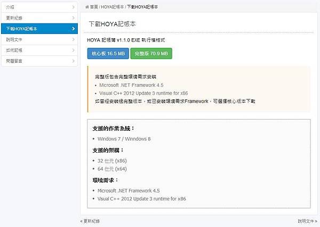The width and height of the screenshot is (320, 227).
Task: Click the 64 位元 (x64) list item
Action: [x=112, y=169]
